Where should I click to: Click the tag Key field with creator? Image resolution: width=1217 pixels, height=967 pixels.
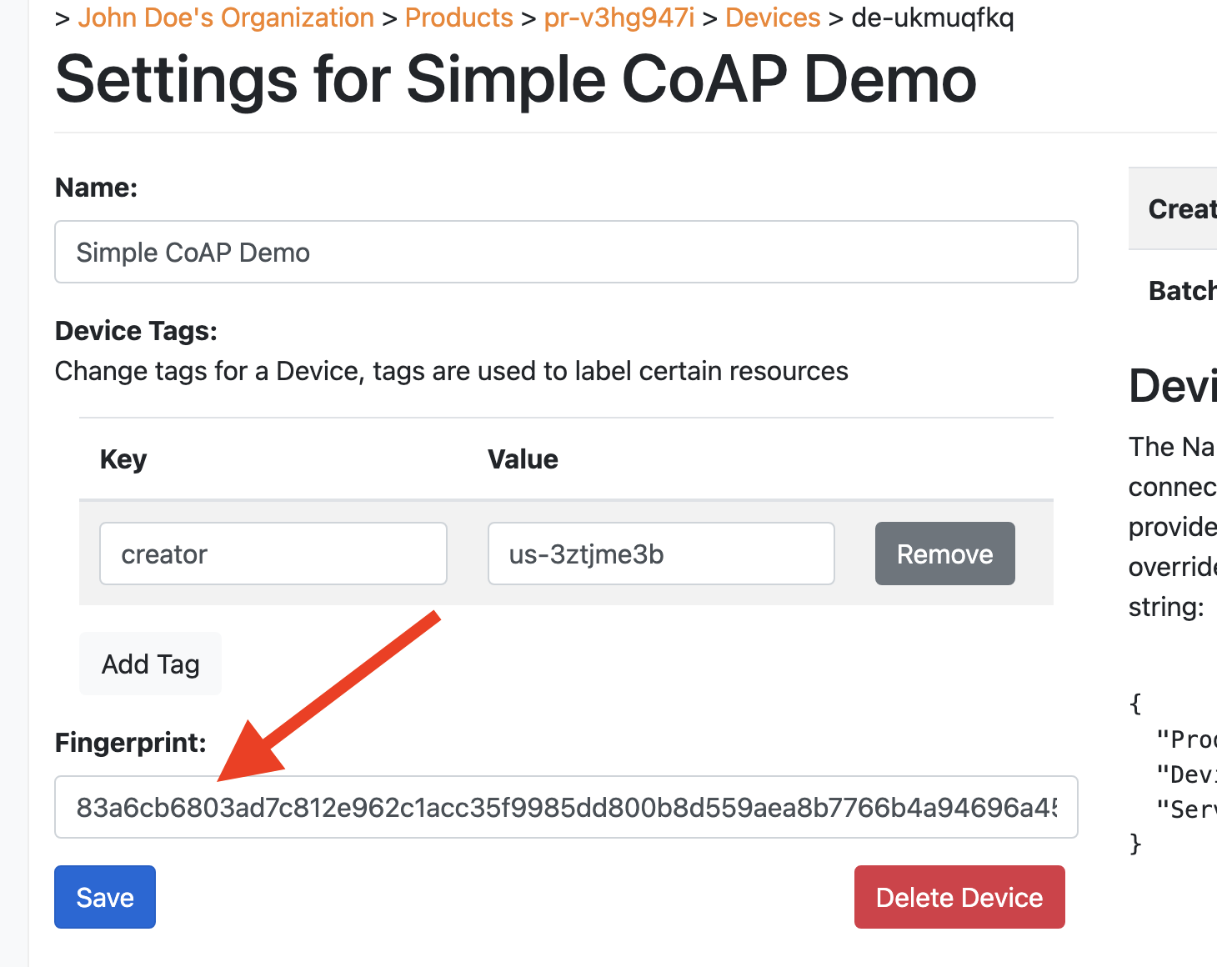273,554
